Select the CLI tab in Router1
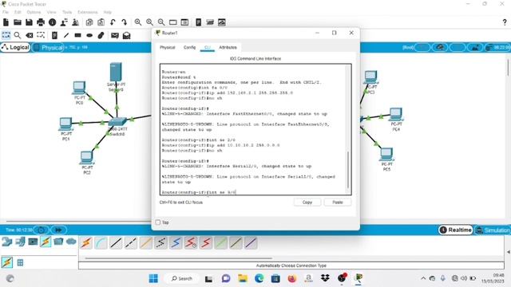This screenshot has width=511, height=287. click(208, 48)
